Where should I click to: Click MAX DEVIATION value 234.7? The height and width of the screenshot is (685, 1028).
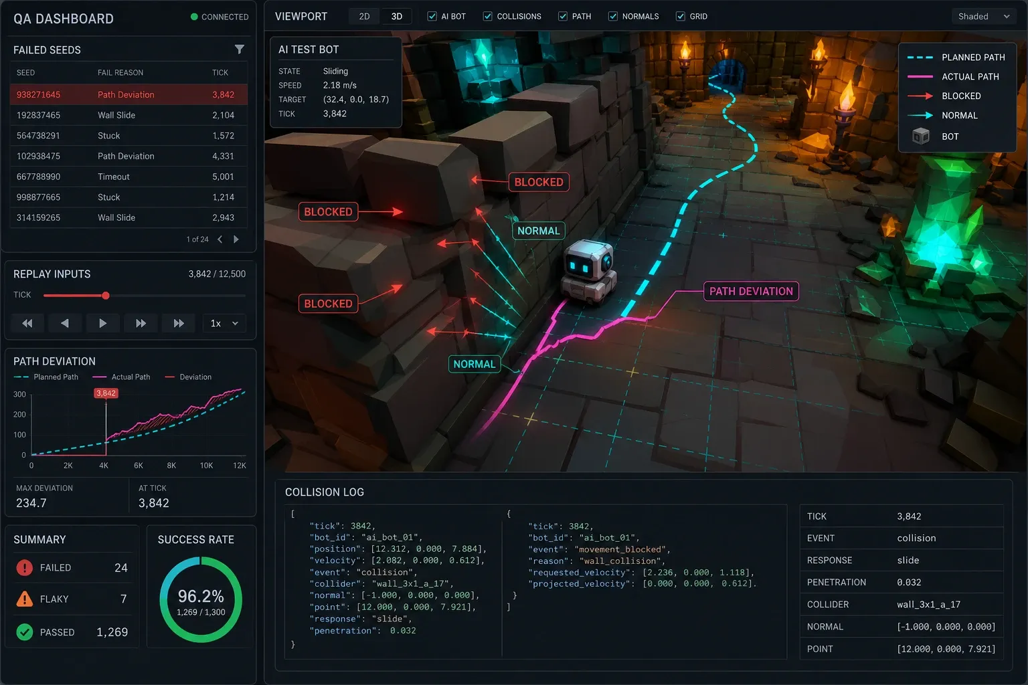pyautogui.click(x=31, y=503)
